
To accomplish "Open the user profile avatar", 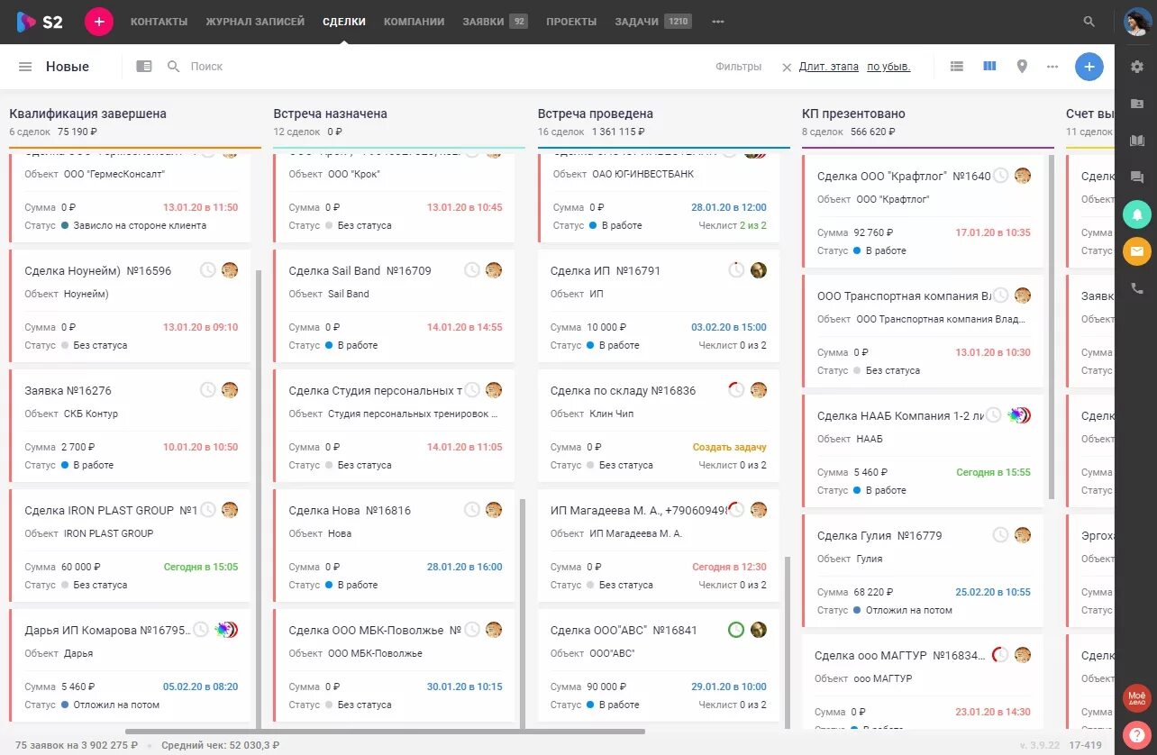I will click(x=1137, y=22).
